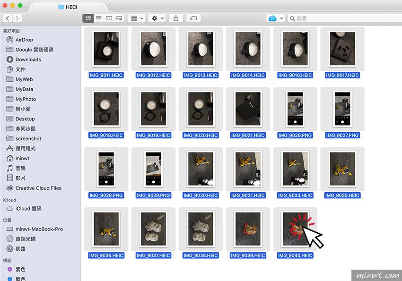This screenshot has width=402, height=281.
Task: Go back with the left arrow
Action: tap(8, 18)
